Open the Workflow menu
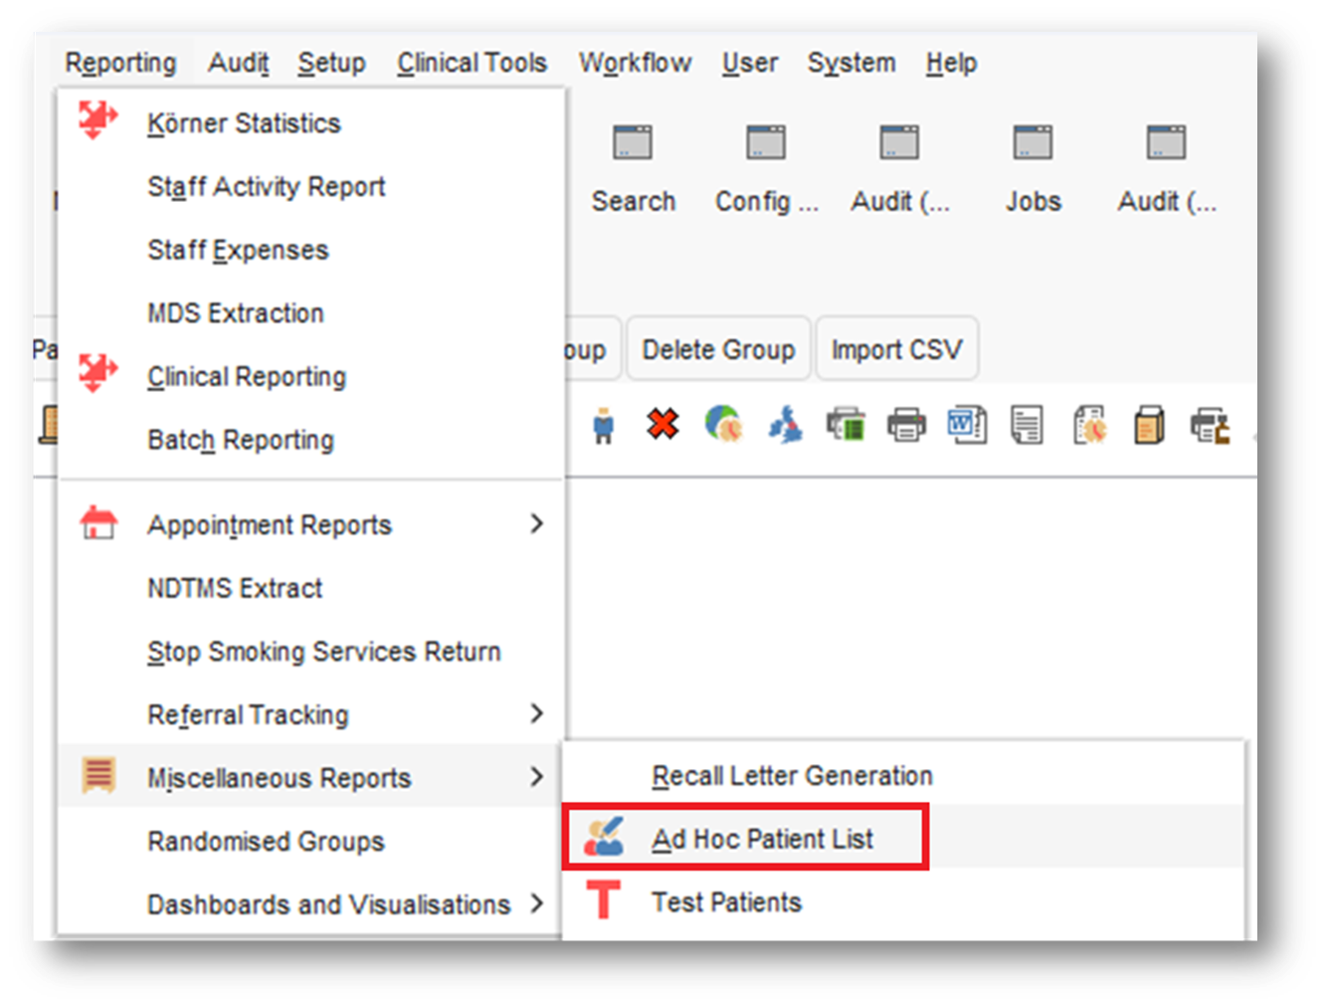The height and width of the screenshot is (1007, 1322). pos(635,63)
